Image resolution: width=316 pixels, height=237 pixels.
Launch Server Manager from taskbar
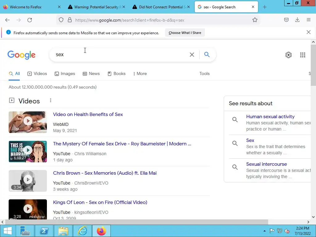25,231
